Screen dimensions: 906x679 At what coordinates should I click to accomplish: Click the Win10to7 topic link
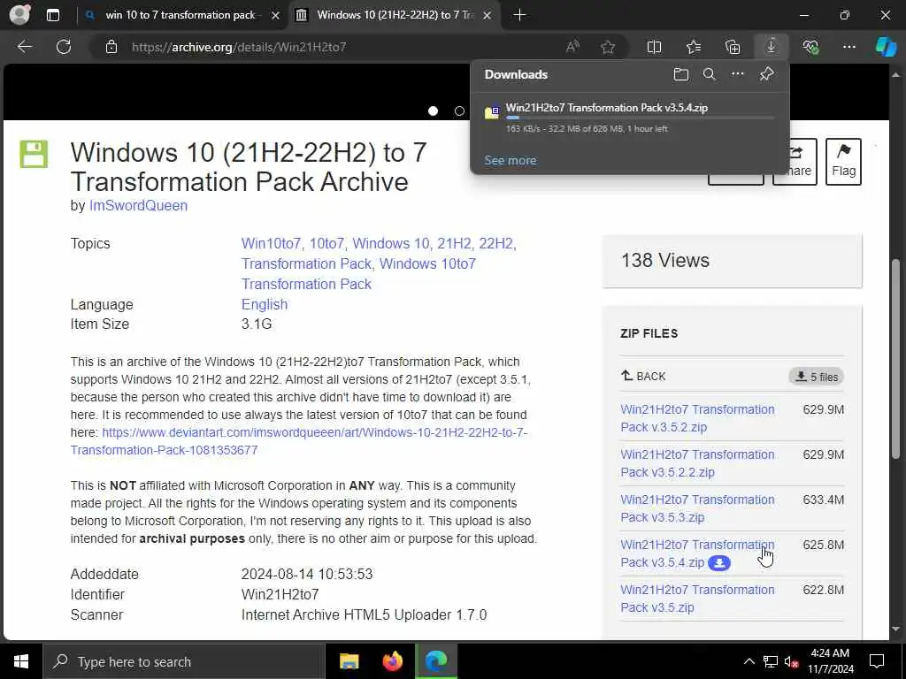tap(271, 244)
